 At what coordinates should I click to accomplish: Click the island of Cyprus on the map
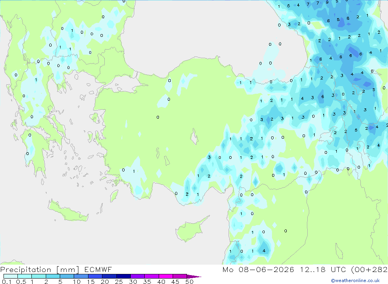(x=191, y=231)
